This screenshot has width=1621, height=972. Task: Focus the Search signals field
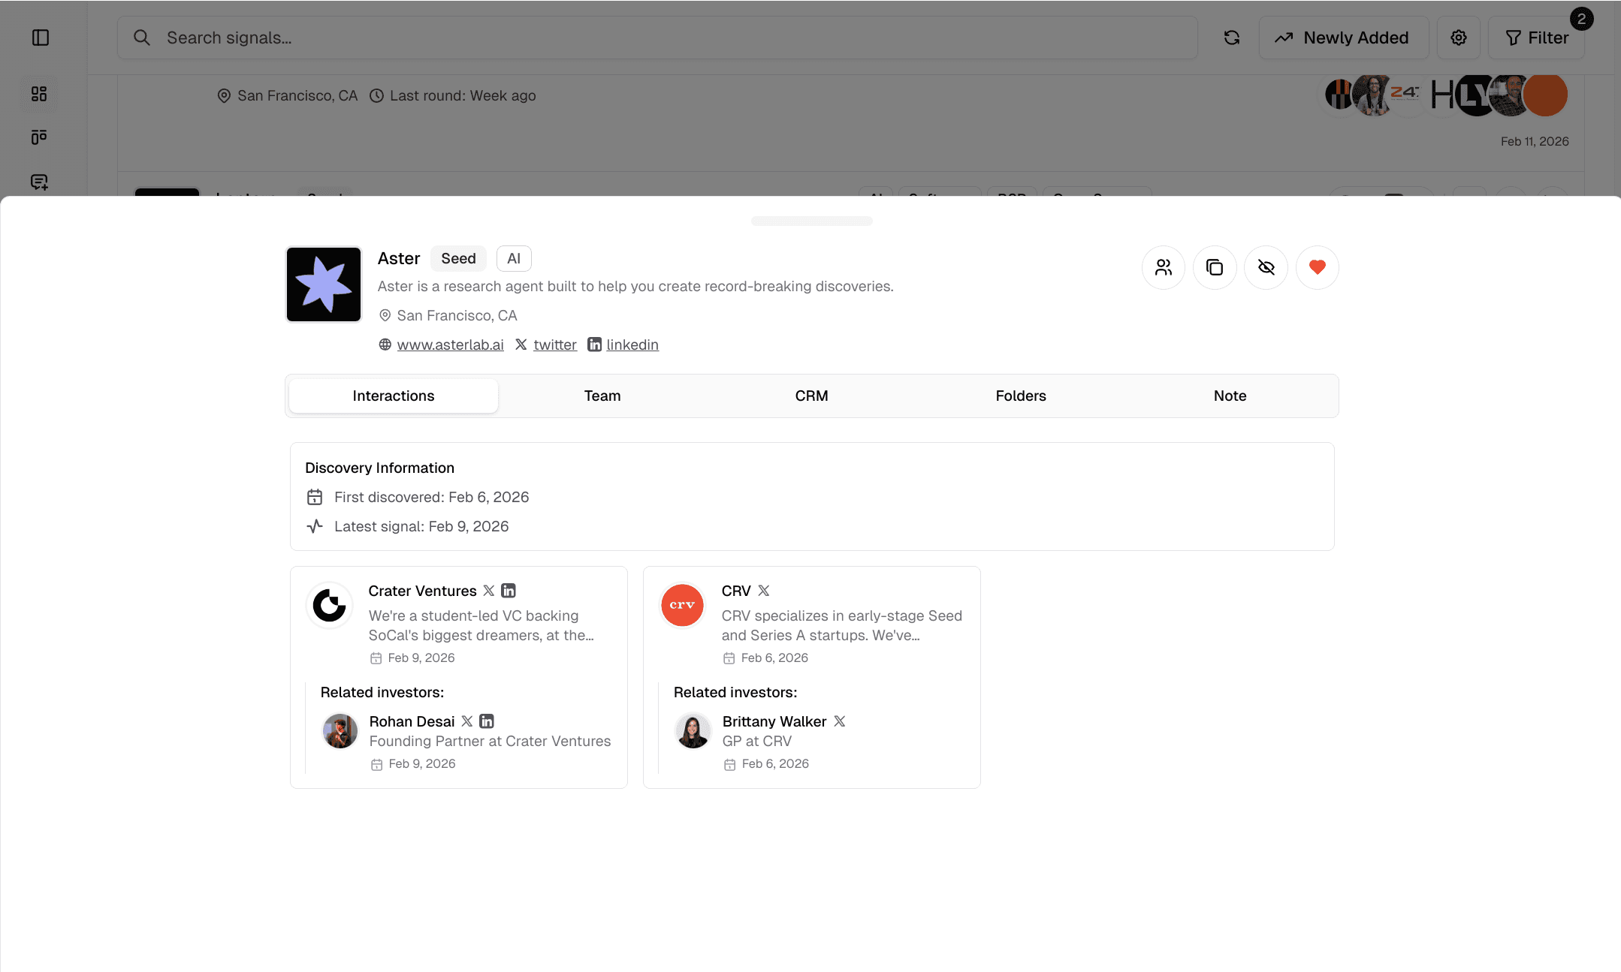pyautogui.click(x=657, y=38)
